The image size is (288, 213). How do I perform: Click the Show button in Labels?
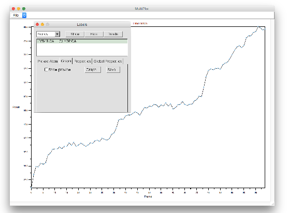[x=75, y=34]
